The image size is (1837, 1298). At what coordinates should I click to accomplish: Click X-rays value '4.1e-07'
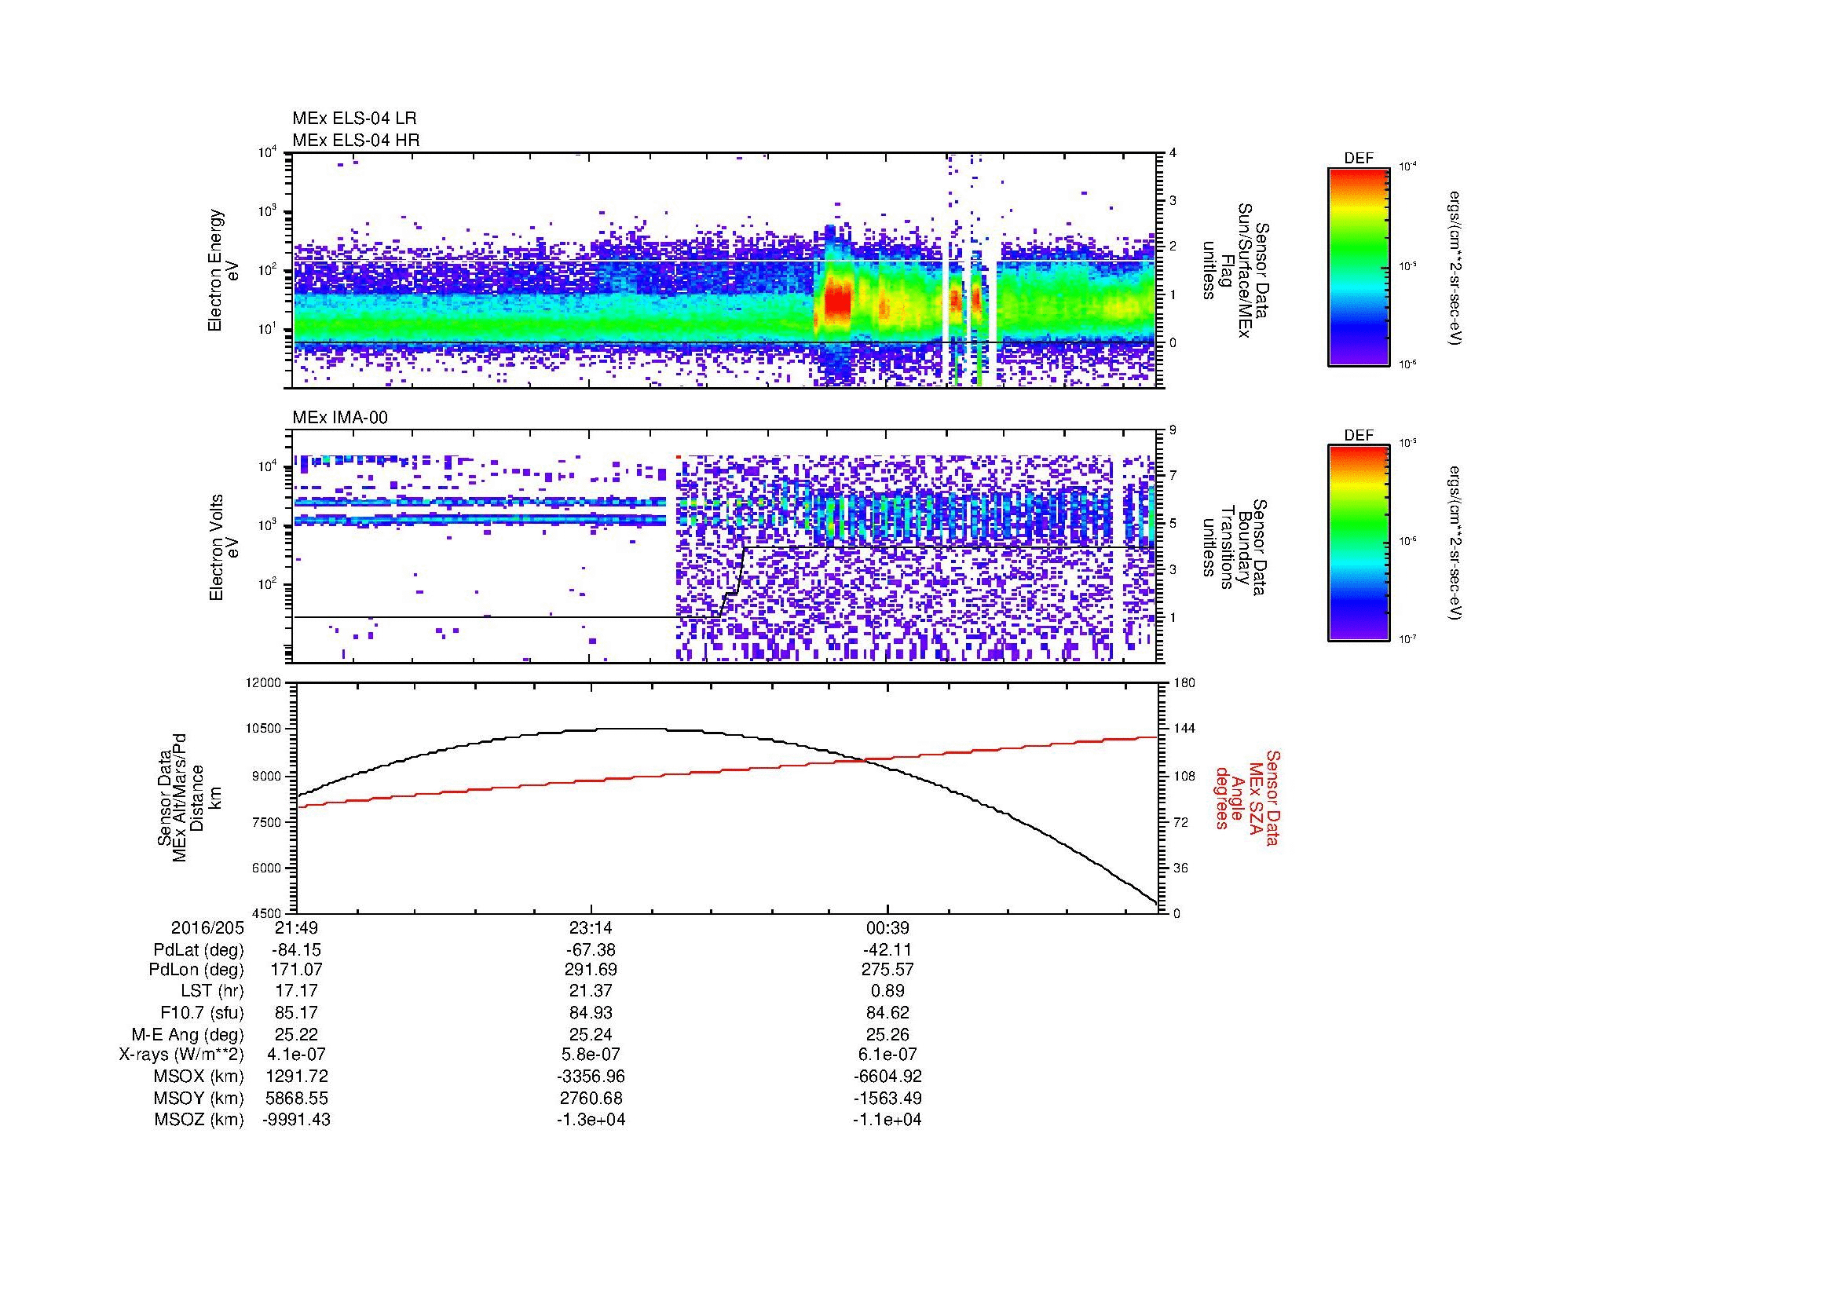pos(296,1055)
